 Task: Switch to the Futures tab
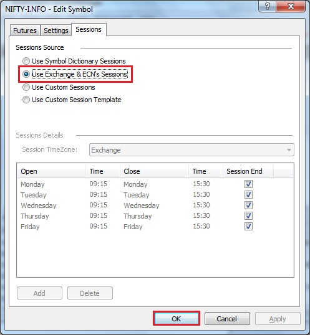(25, 31)
